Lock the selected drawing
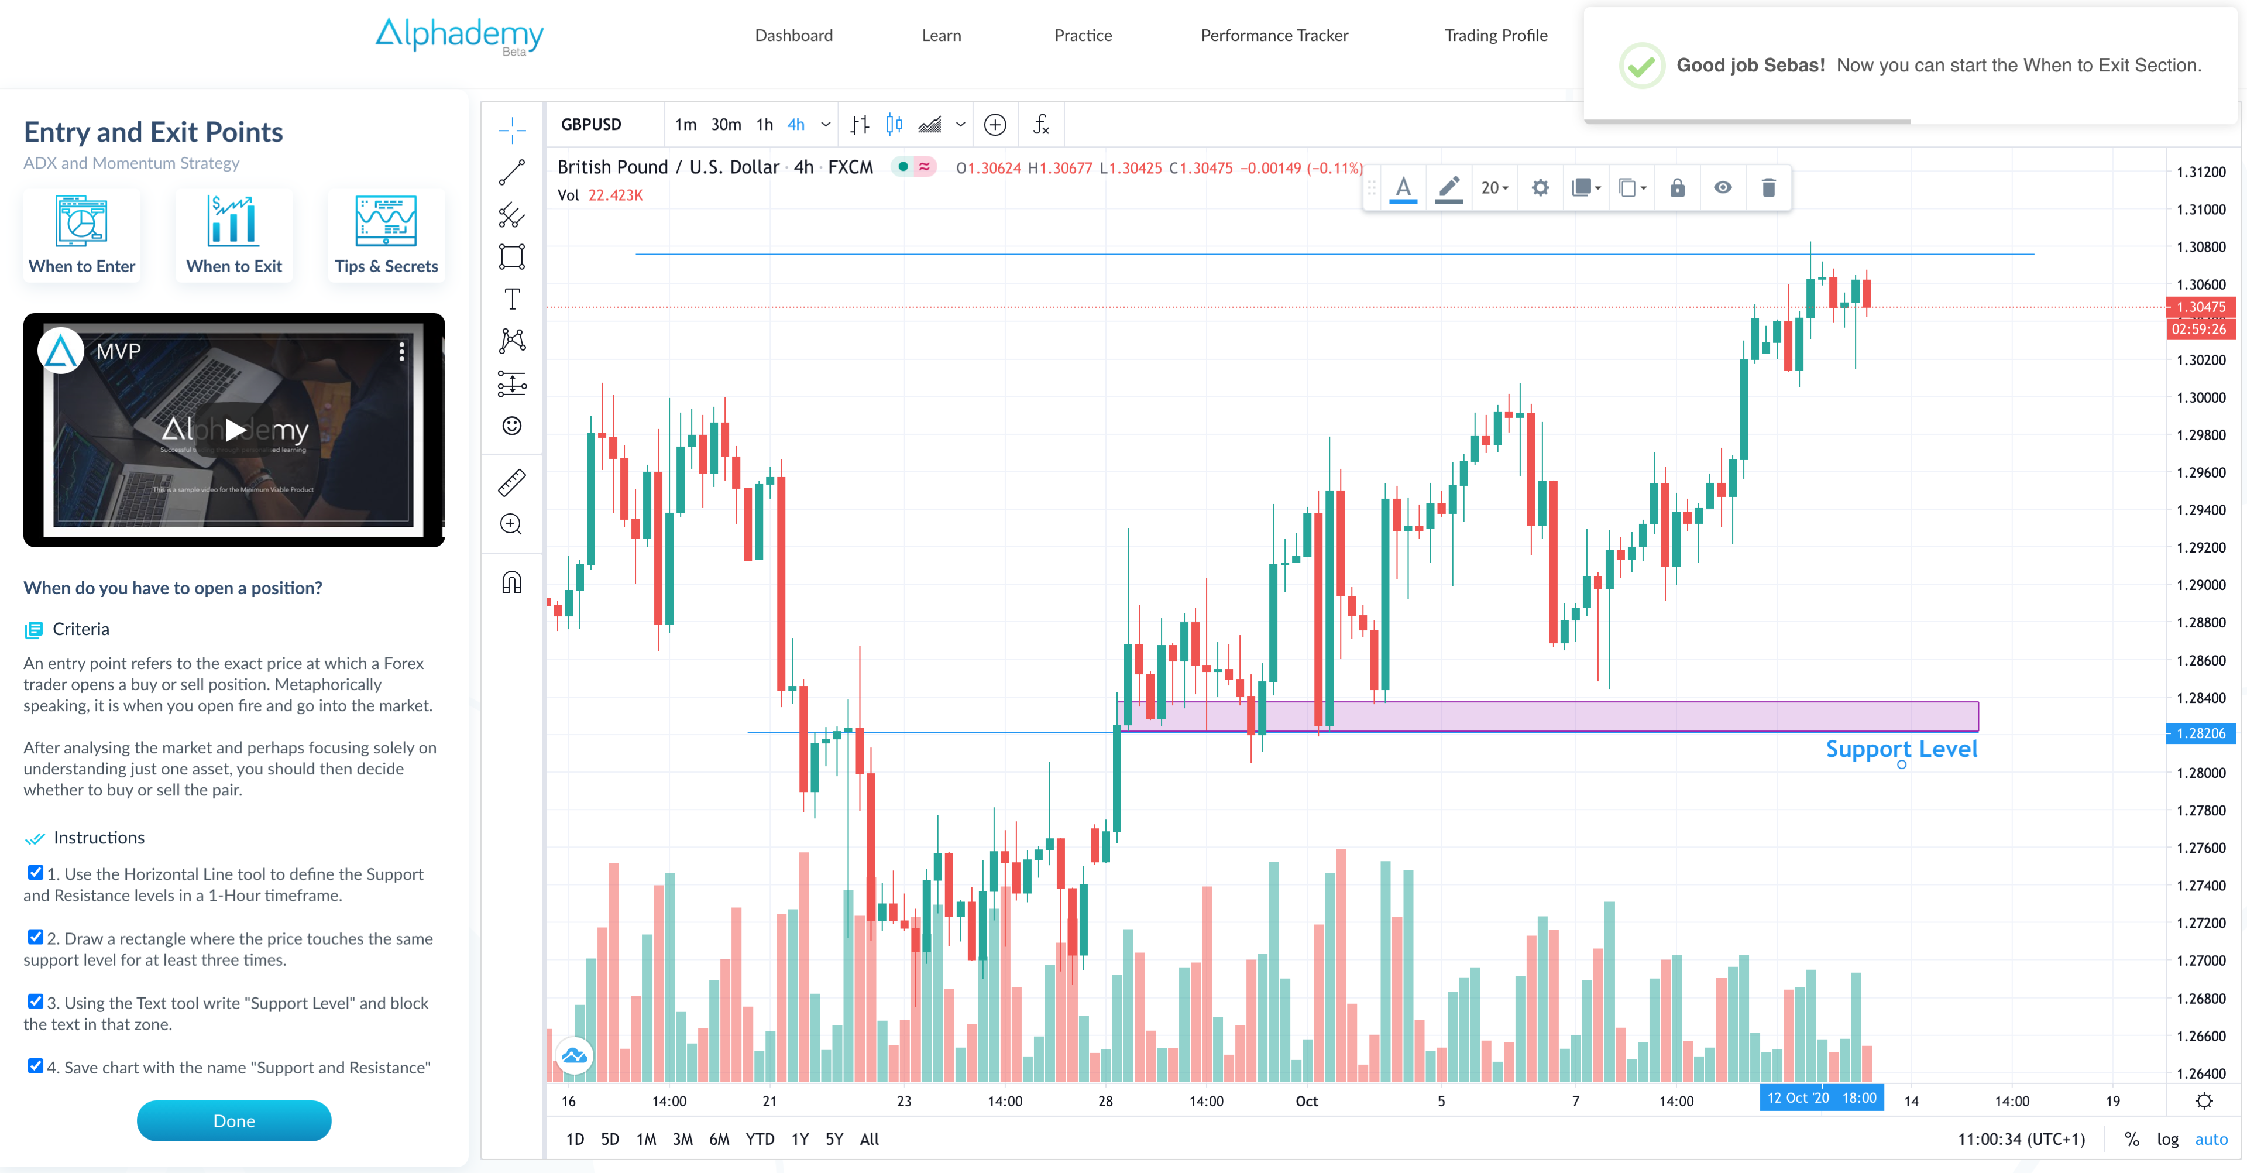 (1676, 188)
